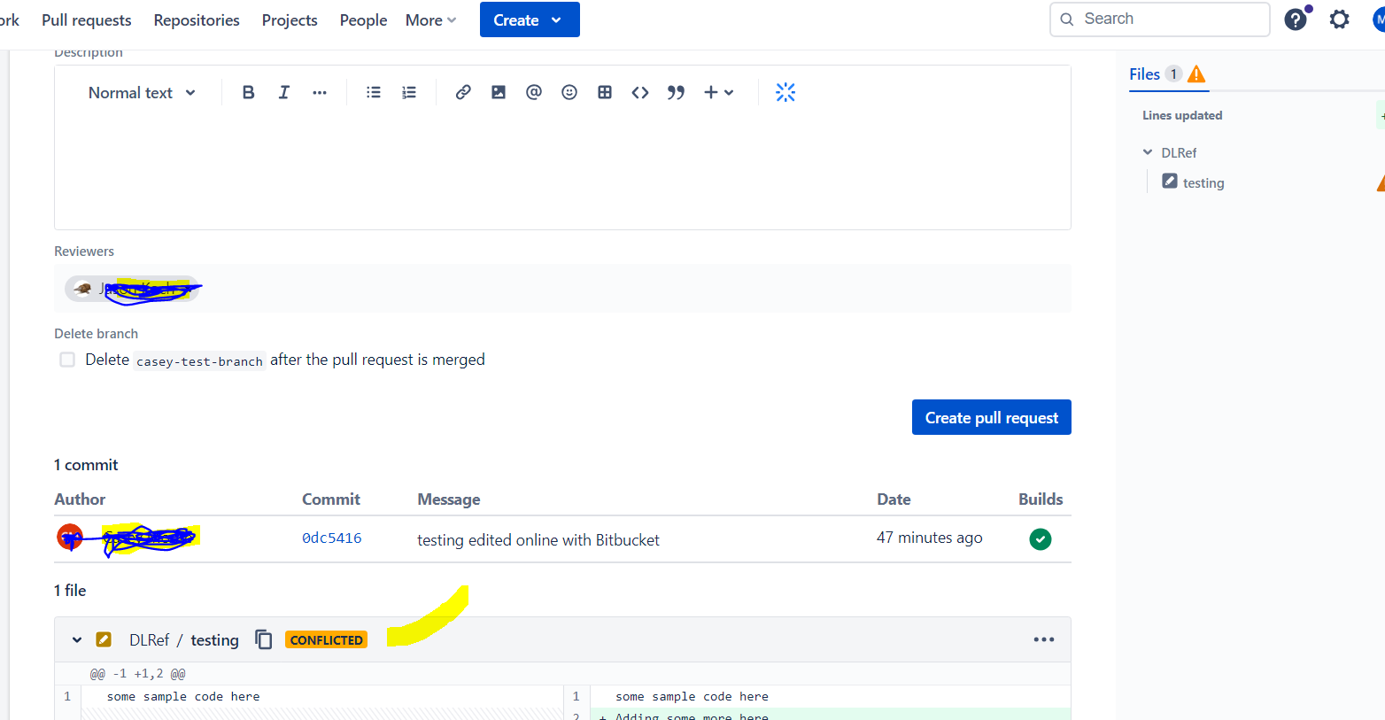
Task: Insert a numbered list
Action: 409,92
